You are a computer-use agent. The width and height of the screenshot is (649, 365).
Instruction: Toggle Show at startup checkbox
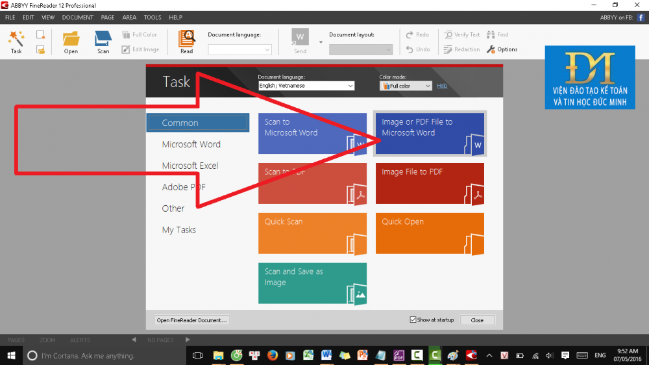[413, 320]
